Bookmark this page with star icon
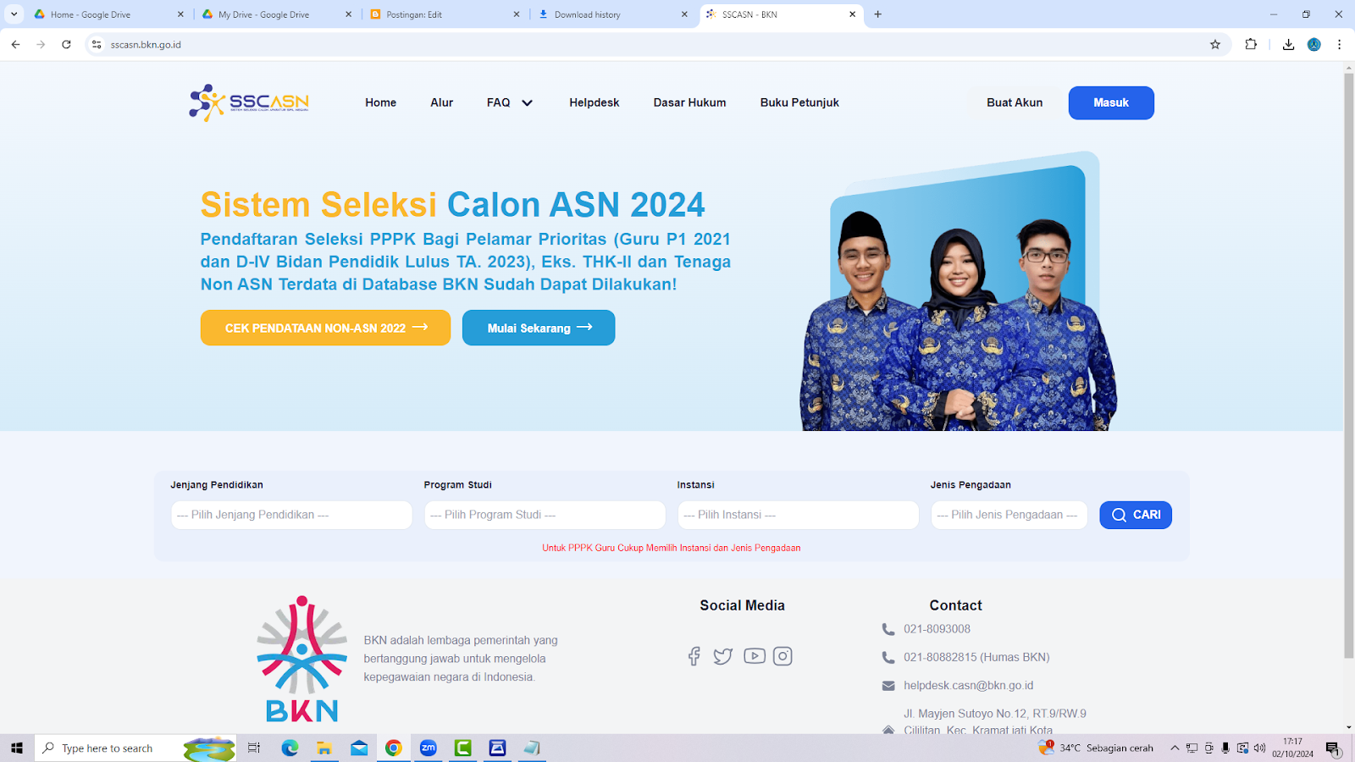Image resolution: width=1355 pixels, height=762 pixels. (1215, 45)
